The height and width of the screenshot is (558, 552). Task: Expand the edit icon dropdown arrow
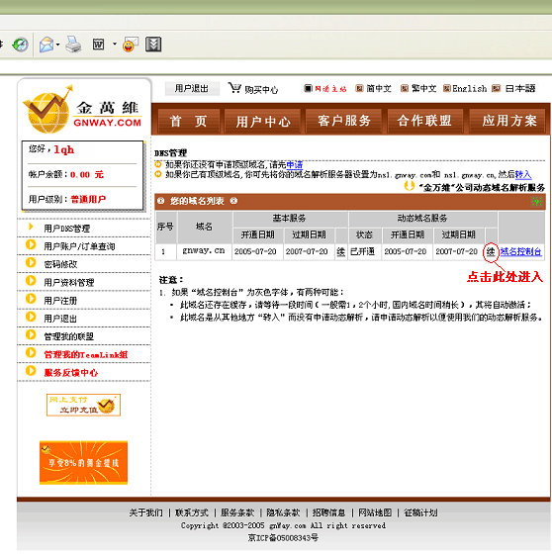115,45
